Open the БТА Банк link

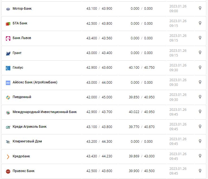(x=20, y=23)
